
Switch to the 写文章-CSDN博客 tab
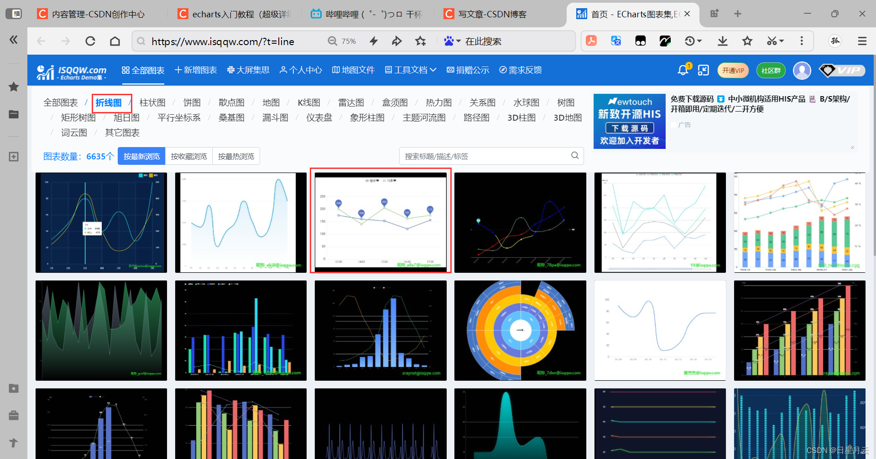click(486, 14)
